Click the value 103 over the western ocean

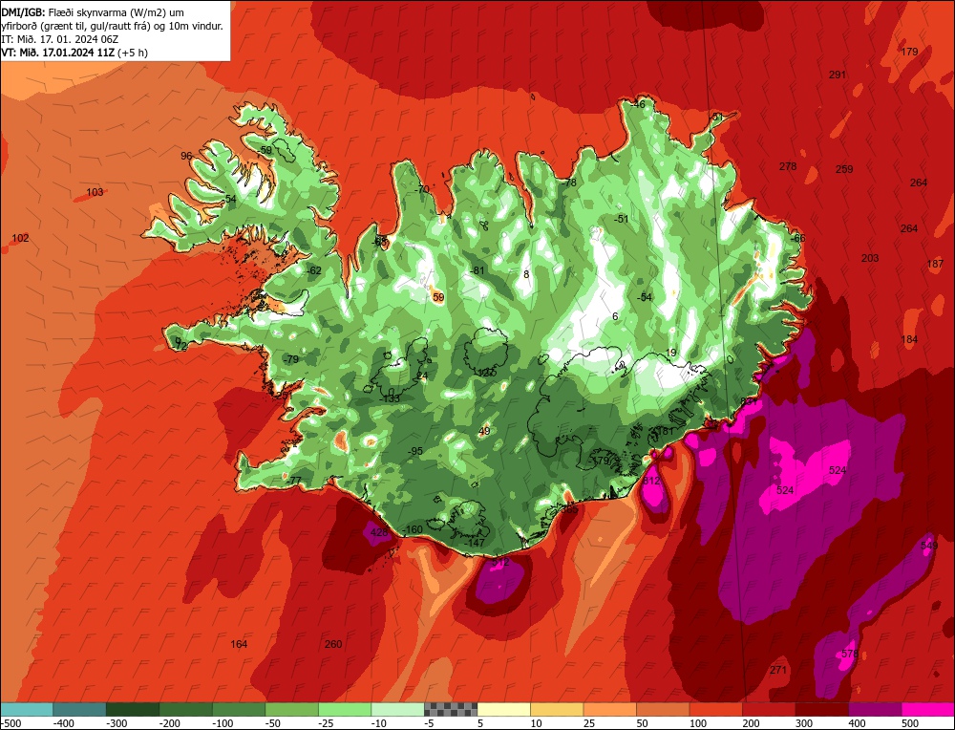95,193
